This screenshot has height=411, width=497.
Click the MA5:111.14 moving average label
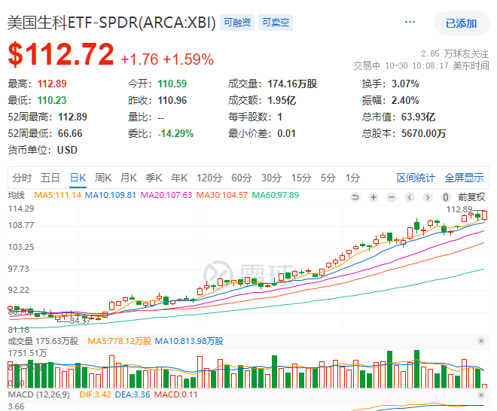(58, 195)
